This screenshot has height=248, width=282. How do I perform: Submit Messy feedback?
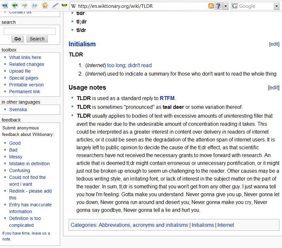pos(16,157)
